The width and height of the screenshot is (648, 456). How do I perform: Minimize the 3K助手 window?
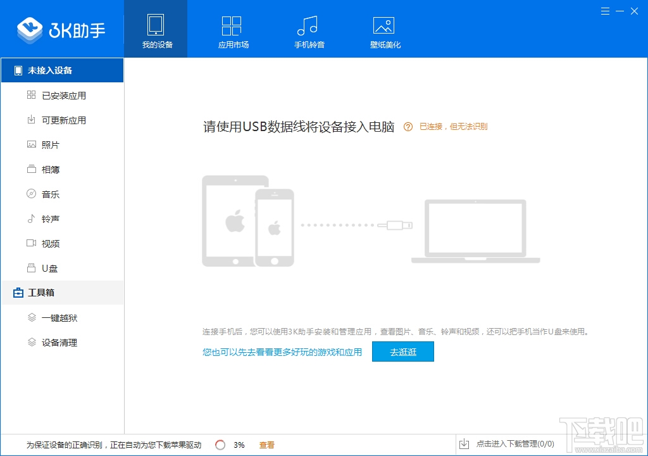[x=620, y=11]
